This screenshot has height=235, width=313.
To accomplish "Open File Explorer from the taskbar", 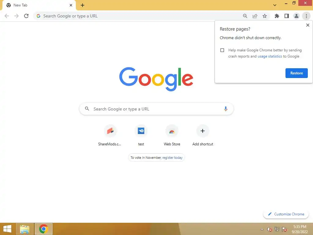I will click(25, 229).
